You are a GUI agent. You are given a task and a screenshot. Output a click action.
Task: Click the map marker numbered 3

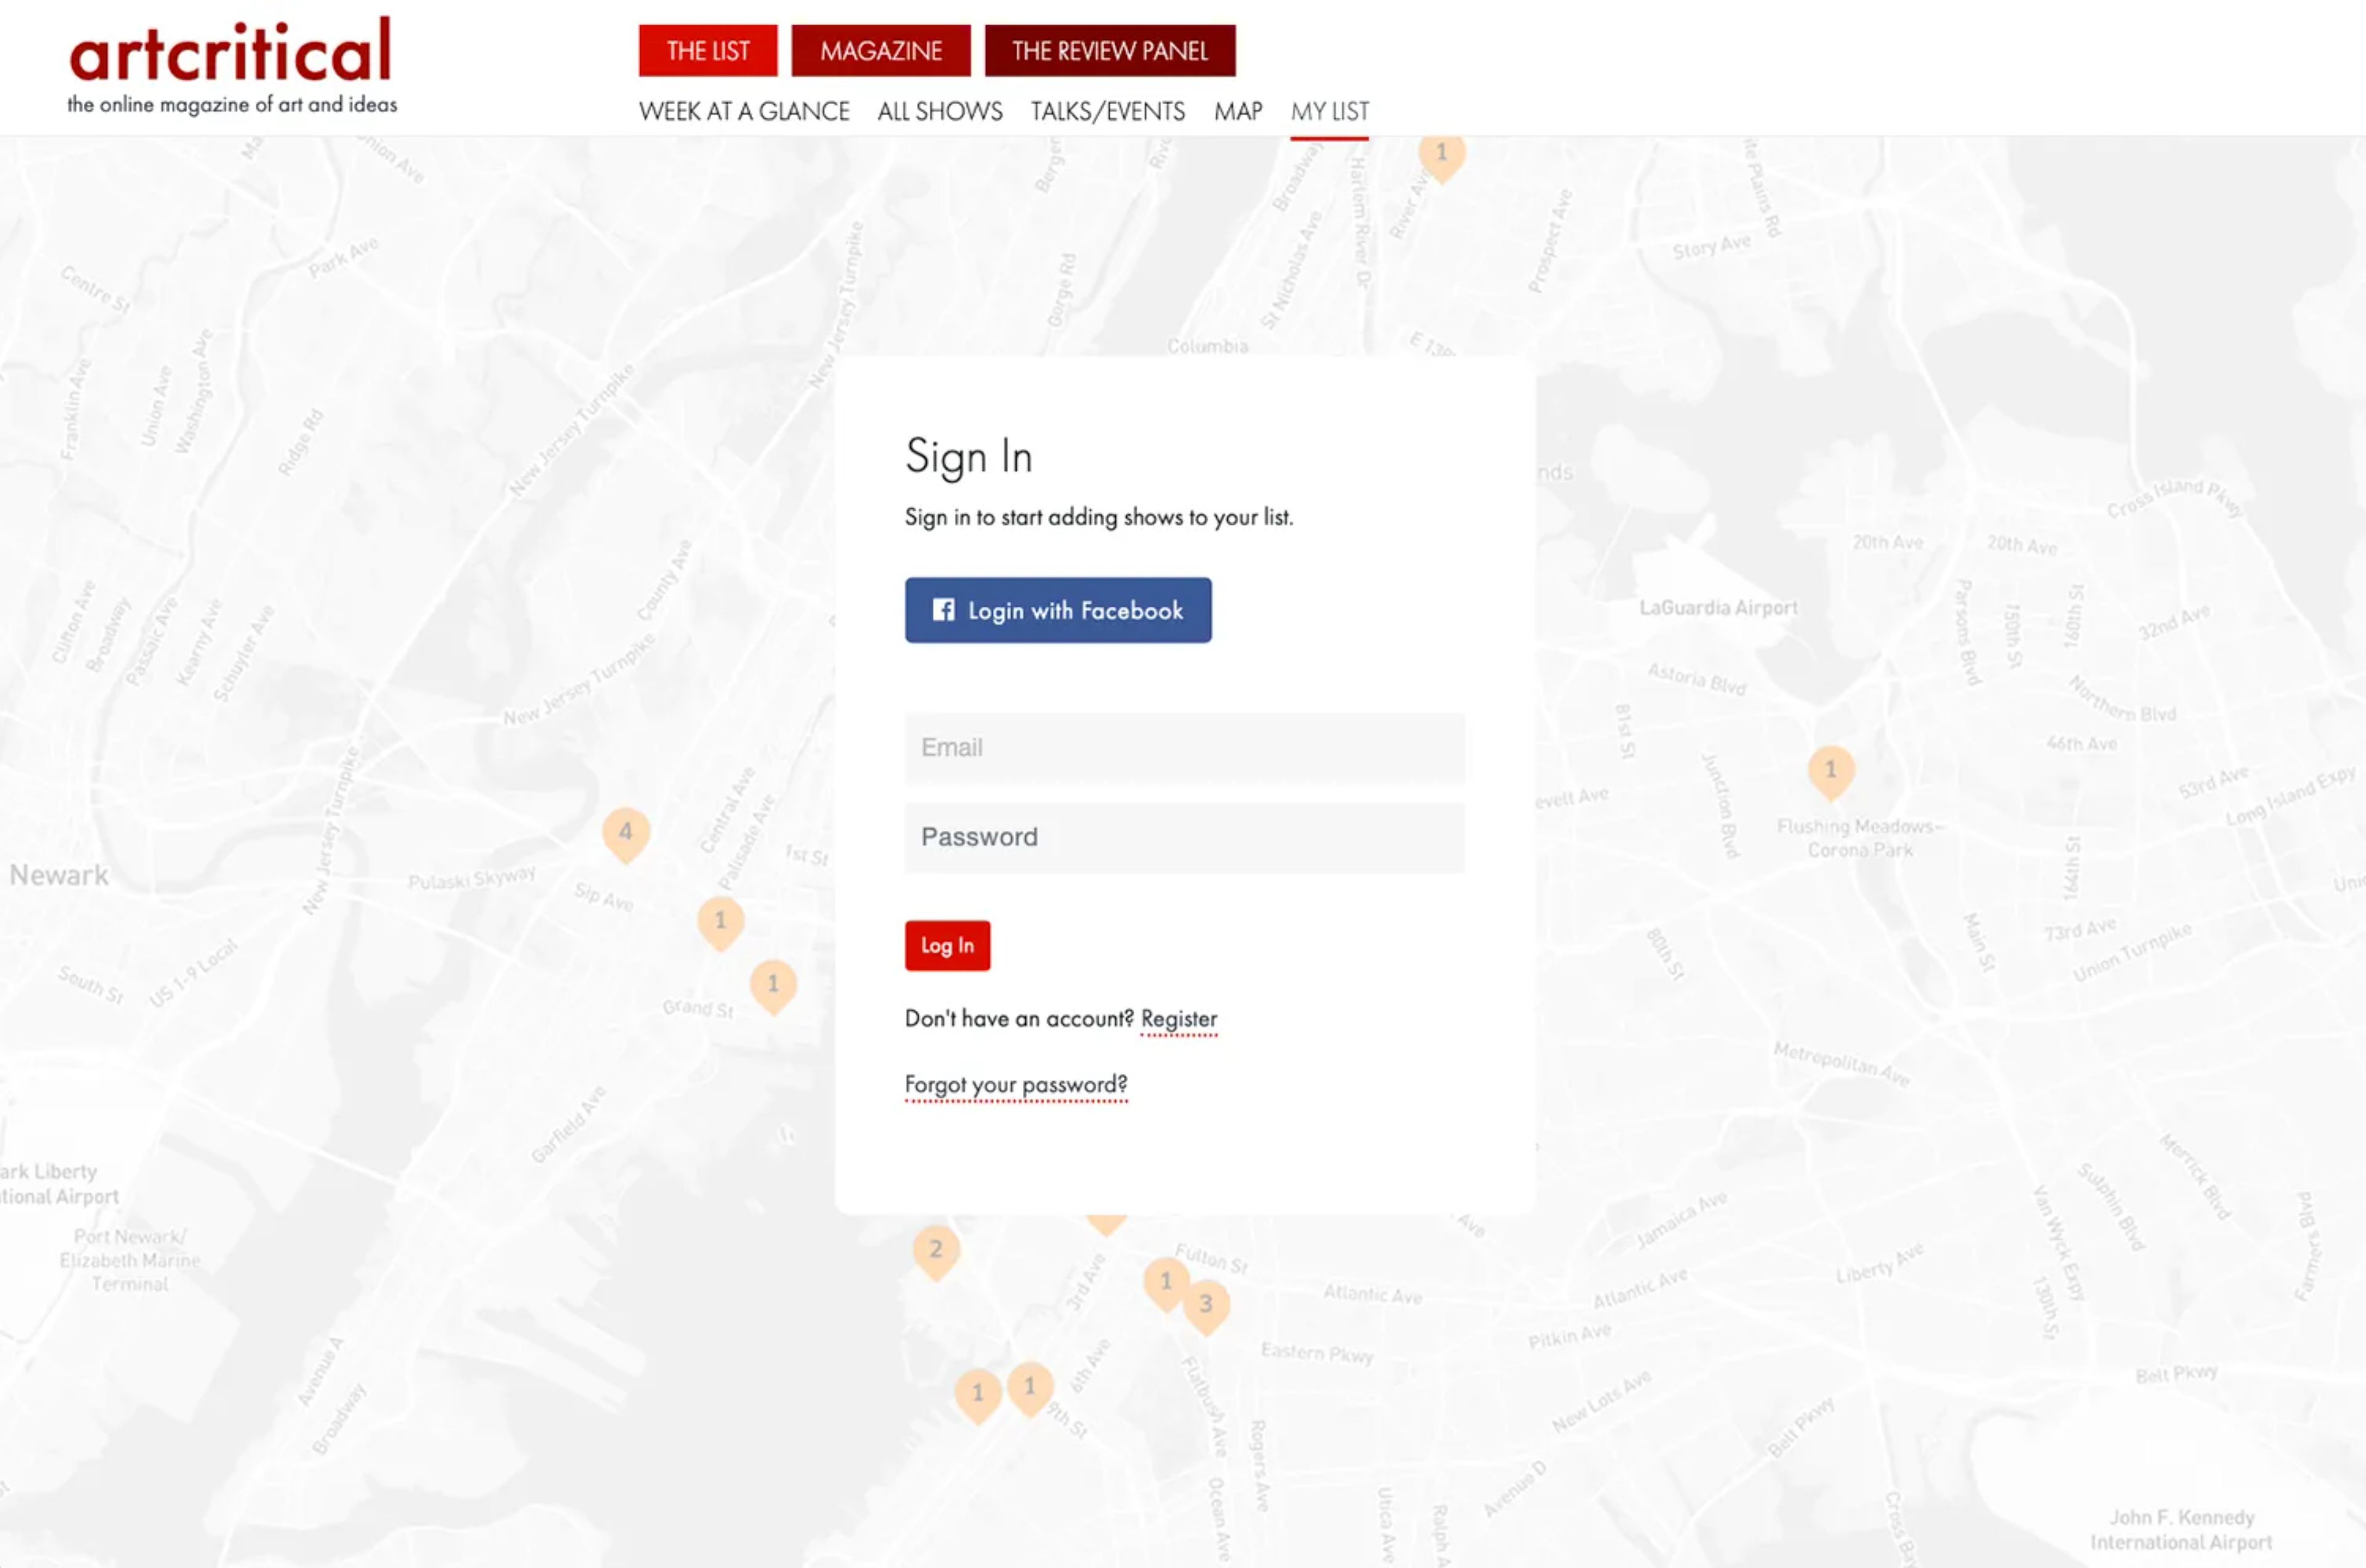coord(1206,1304)
